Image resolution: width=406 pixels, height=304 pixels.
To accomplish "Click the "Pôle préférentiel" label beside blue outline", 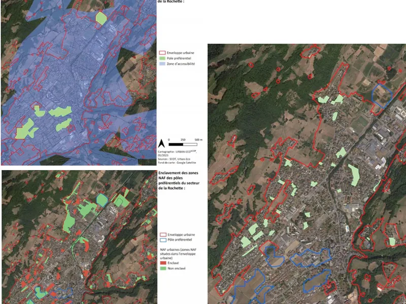I will point(180,240).
